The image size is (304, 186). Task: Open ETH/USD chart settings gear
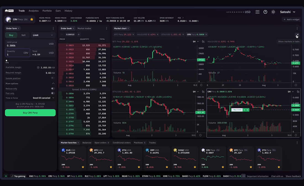tap(200, 135)
